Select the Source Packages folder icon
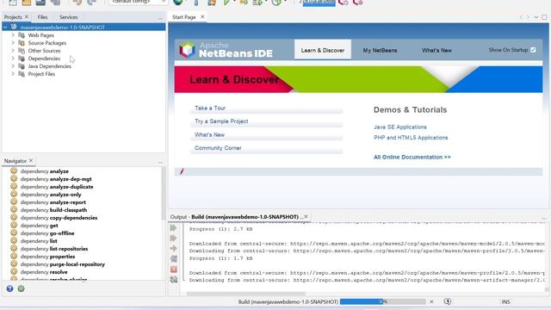The height and width of the screenshot is (310, 551). pos(22,43)
